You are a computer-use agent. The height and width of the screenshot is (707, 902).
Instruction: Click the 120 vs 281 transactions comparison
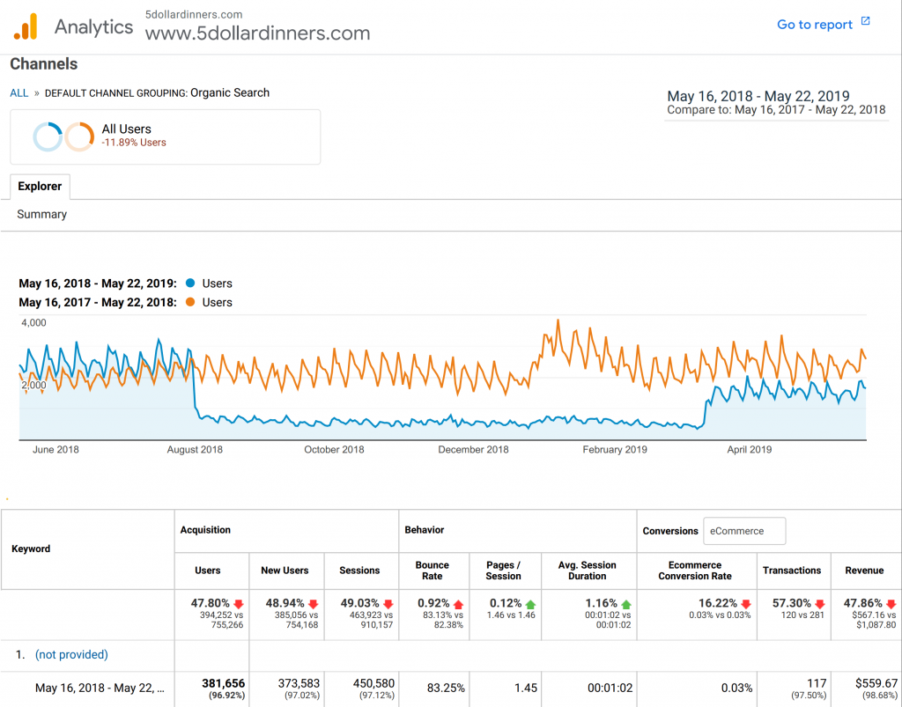802,615
